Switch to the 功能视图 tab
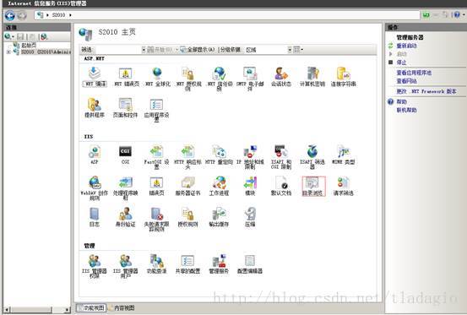This screenshot has width=467, height=315. (91, 308)
